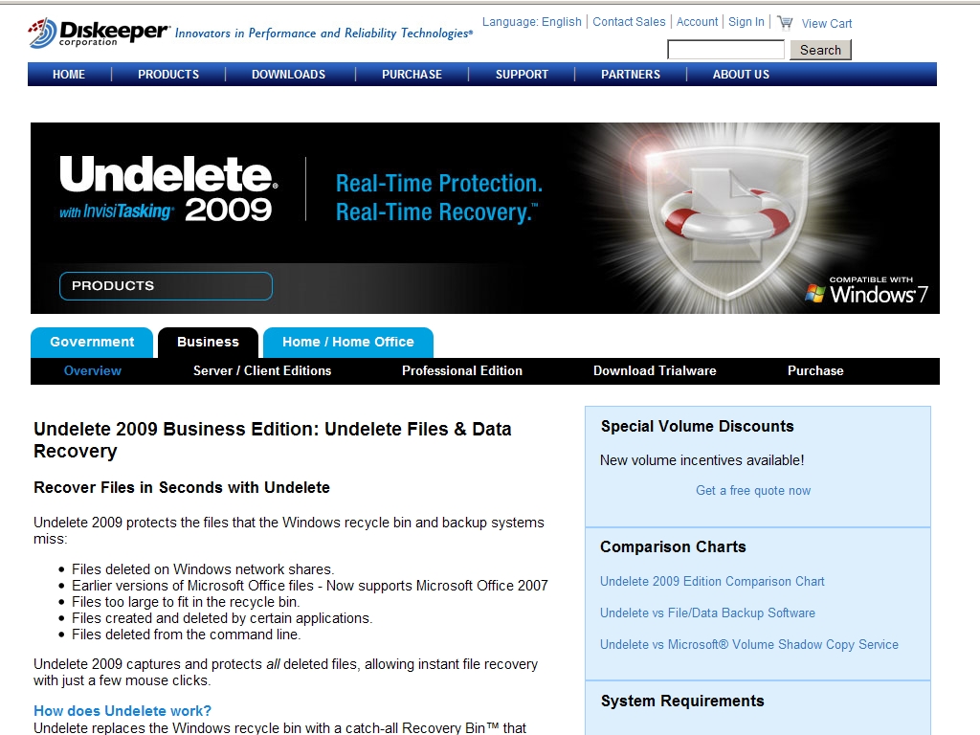Screen dimensions: 980x735
Task: Open the SUPPORT navigation menu
Action: pos(522,75)
